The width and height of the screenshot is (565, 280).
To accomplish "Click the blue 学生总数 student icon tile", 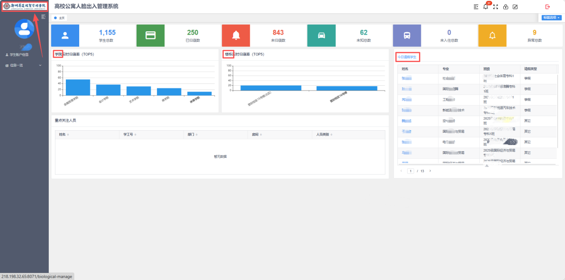I will tap(65, 35).
